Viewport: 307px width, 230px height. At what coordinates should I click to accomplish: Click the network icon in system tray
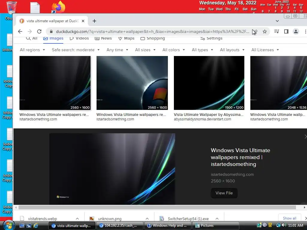[278, 225]
